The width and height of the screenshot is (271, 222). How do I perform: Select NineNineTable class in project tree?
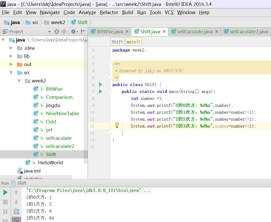pyautogui.click(x=62, y=113)
